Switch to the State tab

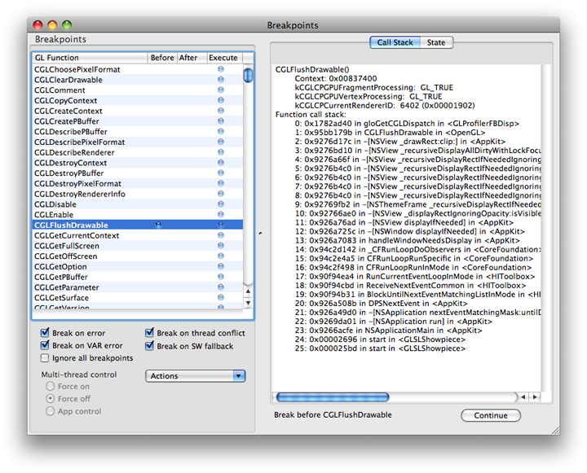[x=436, y=42]
